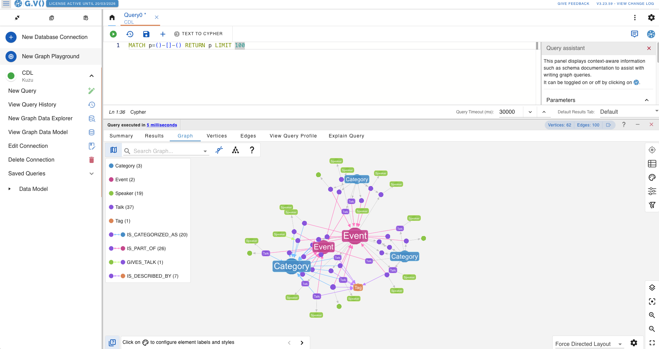
Task: Click the hierarchical layout tree icon
Action: coord(236,150)
